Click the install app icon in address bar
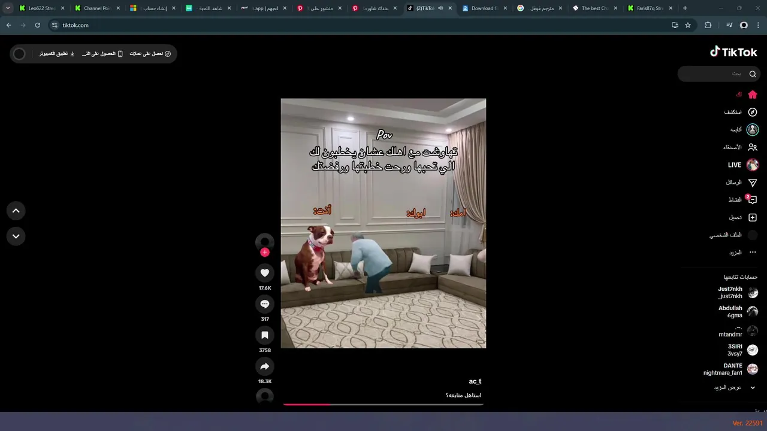Screen dimensions: 767x431 pyautogui.click(x=675, y=25)
